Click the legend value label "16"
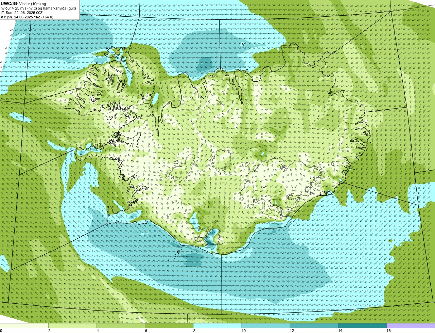The width and height of the screenshot is (435, 333). point(388,331)
